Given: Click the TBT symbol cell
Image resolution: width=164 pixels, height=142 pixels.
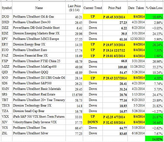Looking at the screenshot, I should tap(7, 100).
